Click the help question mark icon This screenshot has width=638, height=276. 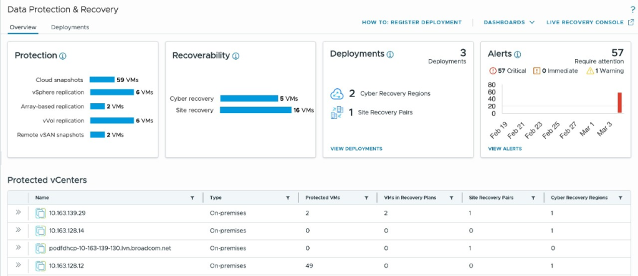coord(632,10)
